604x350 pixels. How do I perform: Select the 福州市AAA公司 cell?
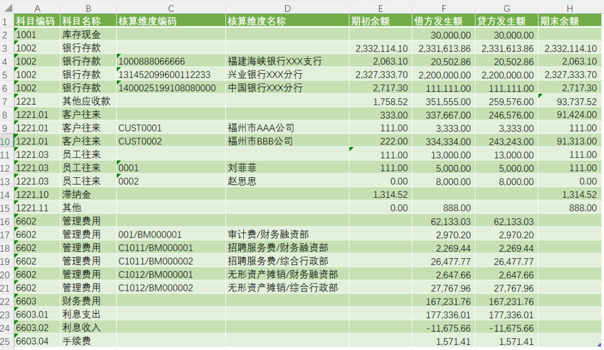pyautogui.click(x=287, y=128)
